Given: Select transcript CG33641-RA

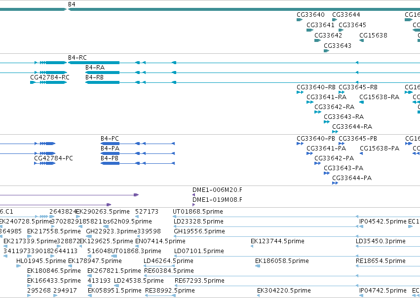Looking at the screenshot, I should click(327, 97).
